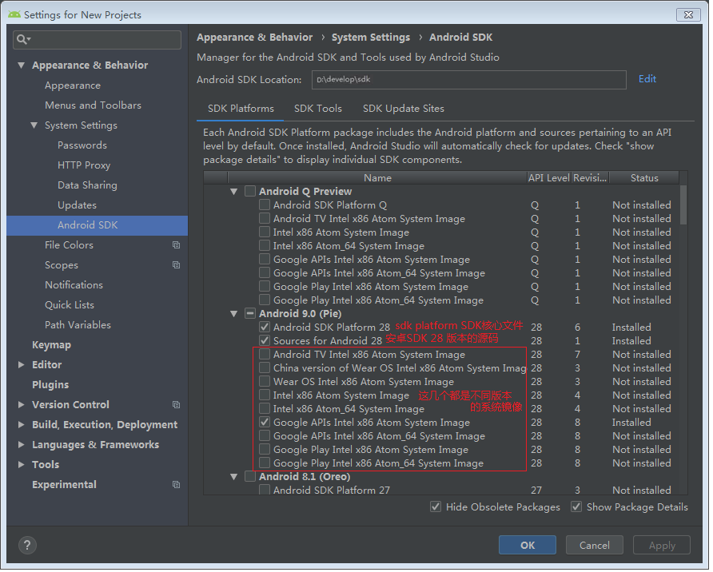
Task: Open the SDK Update Sites tab
Action: [405, 109]
